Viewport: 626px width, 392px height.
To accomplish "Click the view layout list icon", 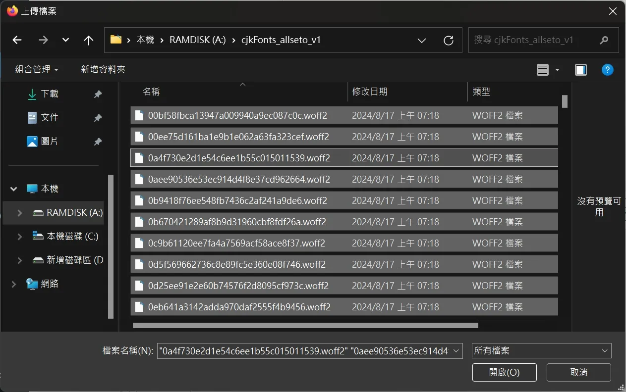I will pyautogui.click(x=543, y=70).
